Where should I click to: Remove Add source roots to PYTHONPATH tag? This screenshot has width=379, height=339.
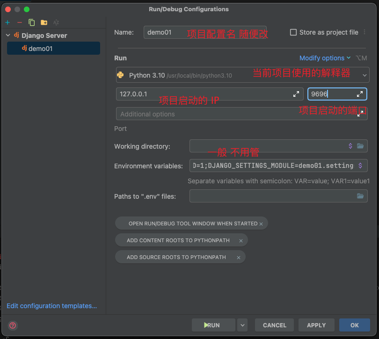239,258
